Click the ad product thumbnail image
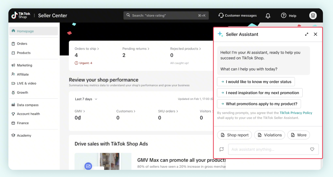The width and height of the screenshot is (333, 177). click(103, 161)
